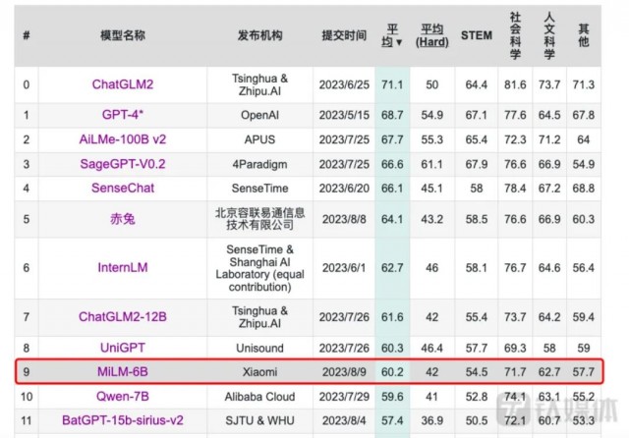Select the 54.5 STEM score for MiLM-6B
Image resolution: width=629 pixels, height=438 pixels.
pyautogui.click(x=476, y=372)
